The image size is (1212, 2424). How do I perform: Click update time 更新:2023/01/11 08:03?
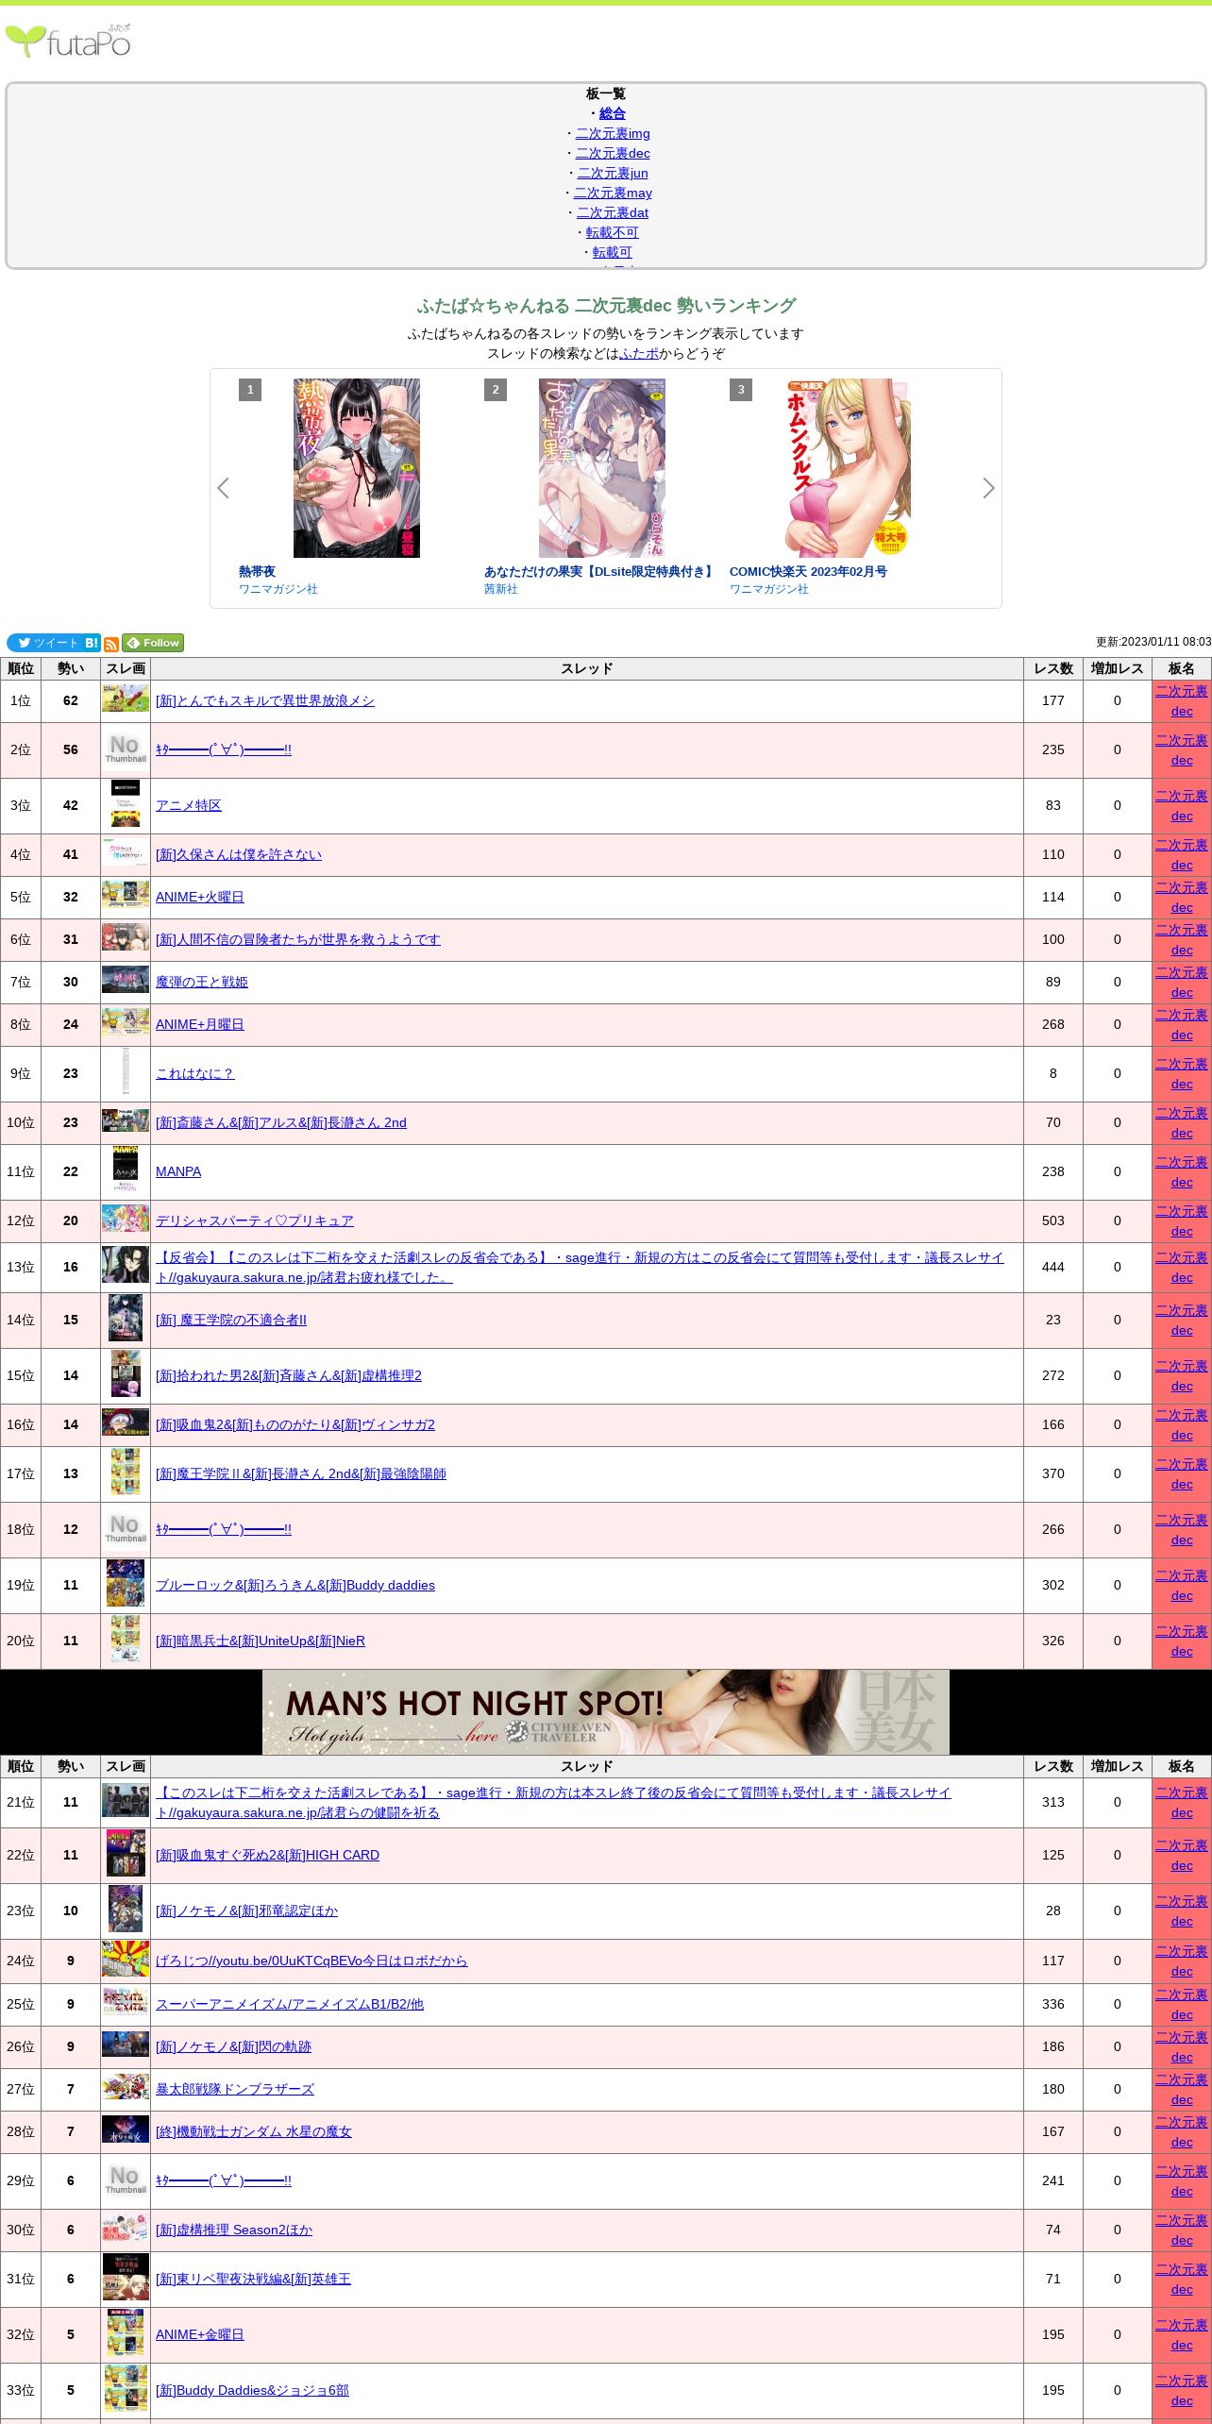1153,642
